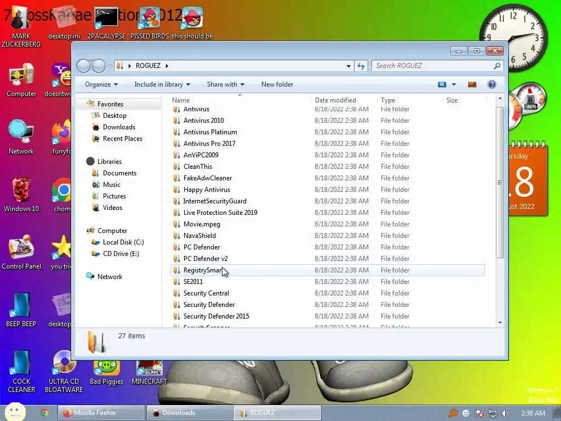Select 2PACALYPSE desktop shortcut
Screen dimensions: 561x421
[x=106, y=23]
